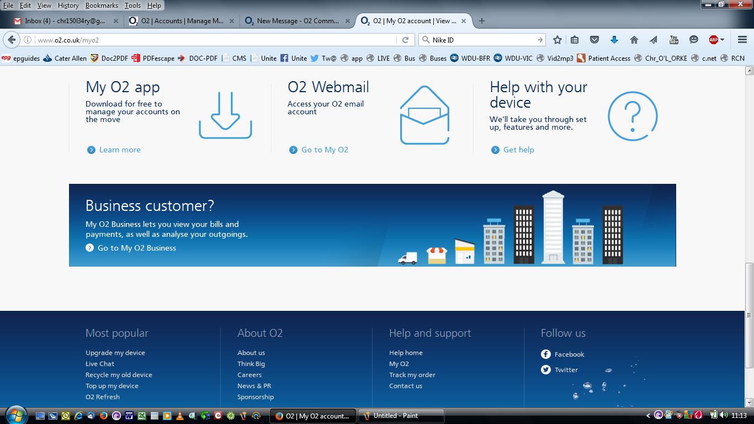Open the bookmarks sidebar clipboard icon

tap(575, 40)
